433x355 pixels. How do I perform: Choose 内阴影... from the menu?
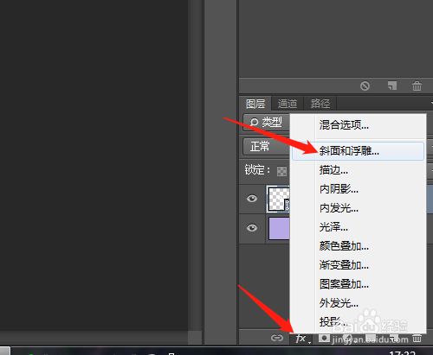[x=358, y=189]
